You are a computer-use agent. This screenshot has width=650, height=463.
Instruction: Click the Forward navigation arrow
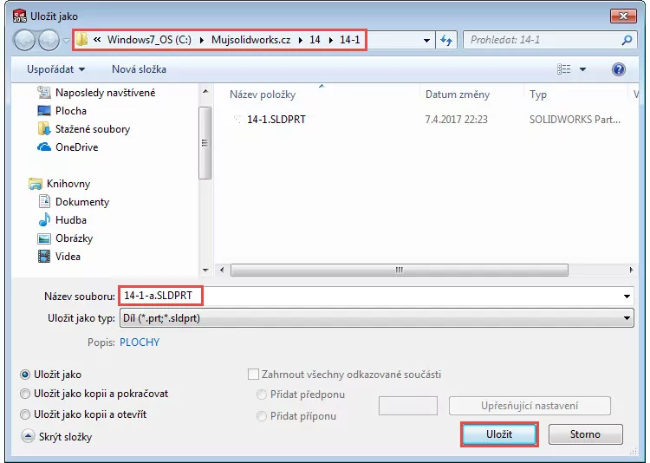coord(49,40)
